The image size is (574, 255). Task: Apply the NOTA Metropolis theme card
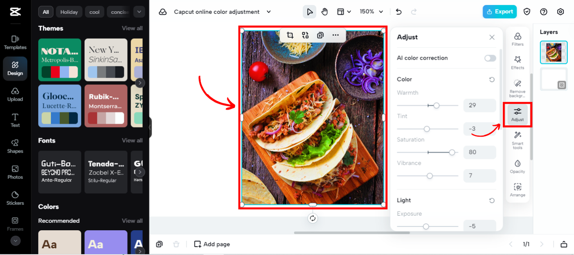pyautogui.click(x=60, y=59)
